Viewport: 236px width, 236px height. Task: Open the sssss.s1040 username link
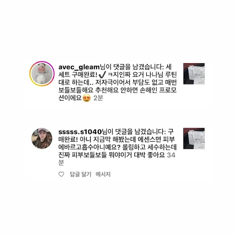(x=80, y=132)
